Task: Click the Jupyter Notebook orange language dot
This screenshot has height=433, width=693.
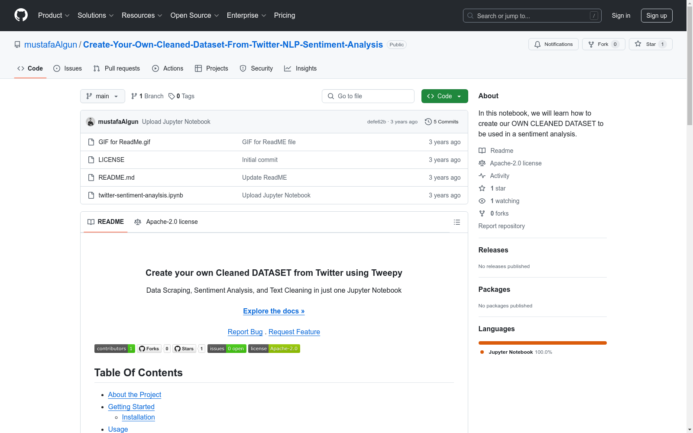Action: coord(482,352)
